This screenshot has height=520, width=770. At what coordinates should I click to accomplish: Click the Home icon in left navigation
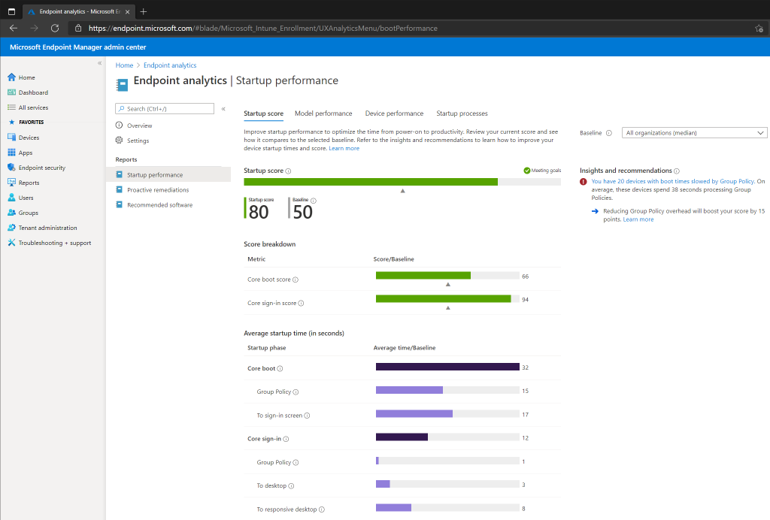[x=12, y=77]
